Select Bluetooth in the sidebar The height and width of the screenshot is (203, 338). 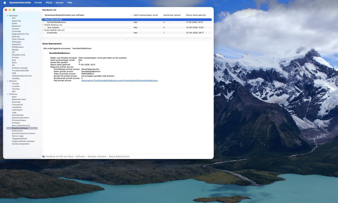(x=16, y=26)
